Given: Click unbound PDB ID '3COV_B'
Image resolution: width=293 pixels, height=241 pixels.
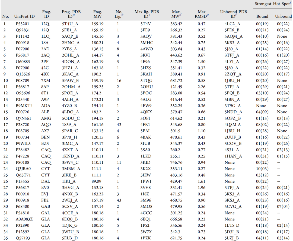Looking at the screenshot, I should (x=233, y=144).
